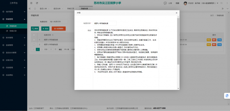The height and width of the screenshot is (111, 230).
Task: Click the dialog scrollbar up arrow
Action: coord(178,17)
